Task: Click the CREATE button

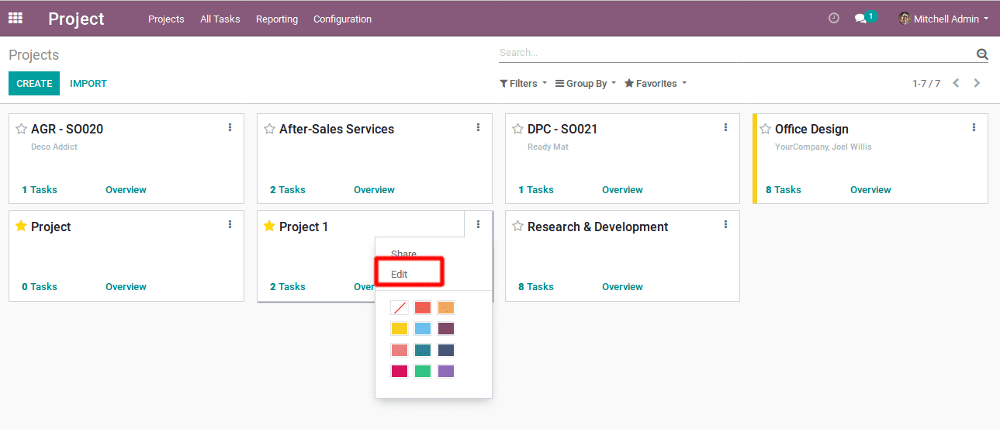Action: tap(34, 83)
